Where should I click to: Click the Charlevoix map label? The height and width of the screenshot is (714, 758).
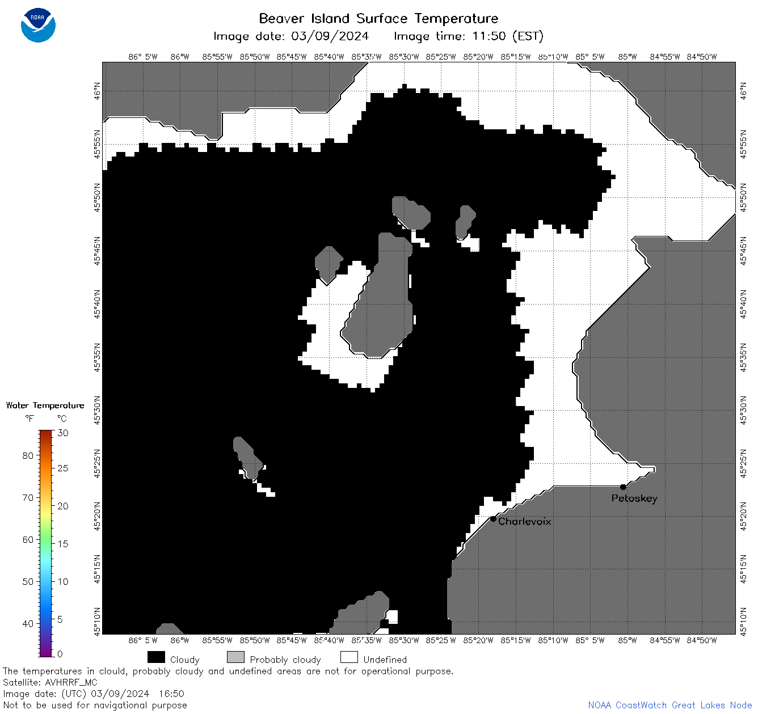tap(525, 521)
